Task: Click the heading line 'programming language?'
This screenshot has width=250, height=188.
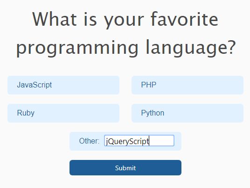Action: 126,48
